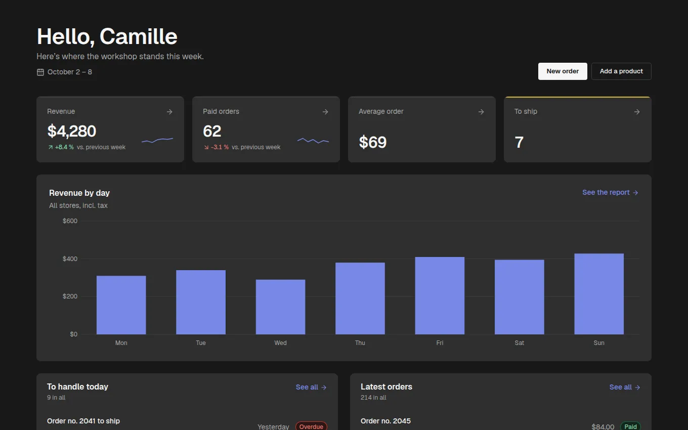Image resolution: width=688 pixels, height=430 pixels.
Task: Click the Add a product button
Action: [x=621, y=71]
